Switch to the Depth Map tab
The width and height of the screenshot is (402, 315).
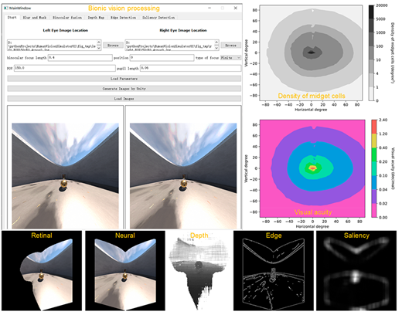click(96, 18)
